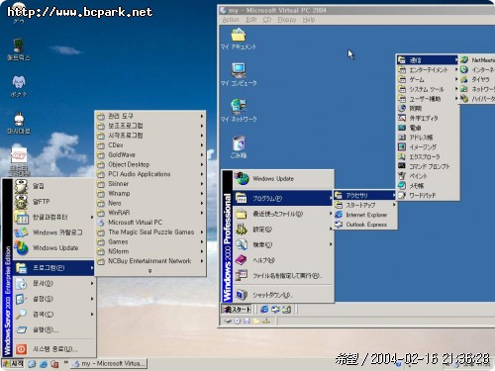Open My Documents icon in guest desktop
Screen dimensions: 495x371
239,39
